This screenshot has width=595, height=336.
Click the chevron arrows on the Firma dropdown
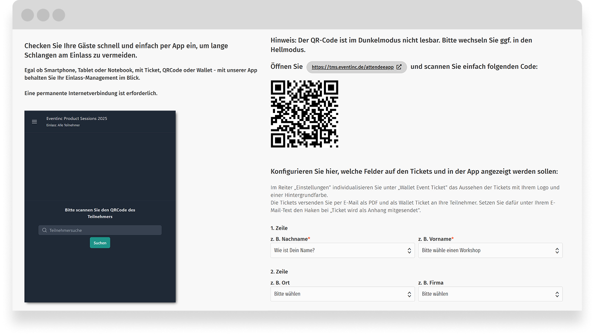pos(557,294)
